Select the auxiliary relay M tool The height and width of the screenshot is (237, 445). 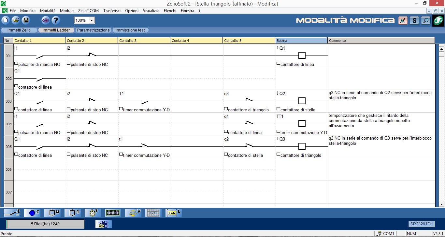pos(53,213)
